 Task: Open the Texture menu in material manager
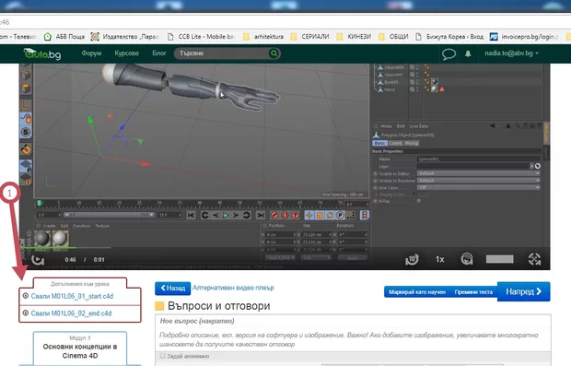pos(102,226)
